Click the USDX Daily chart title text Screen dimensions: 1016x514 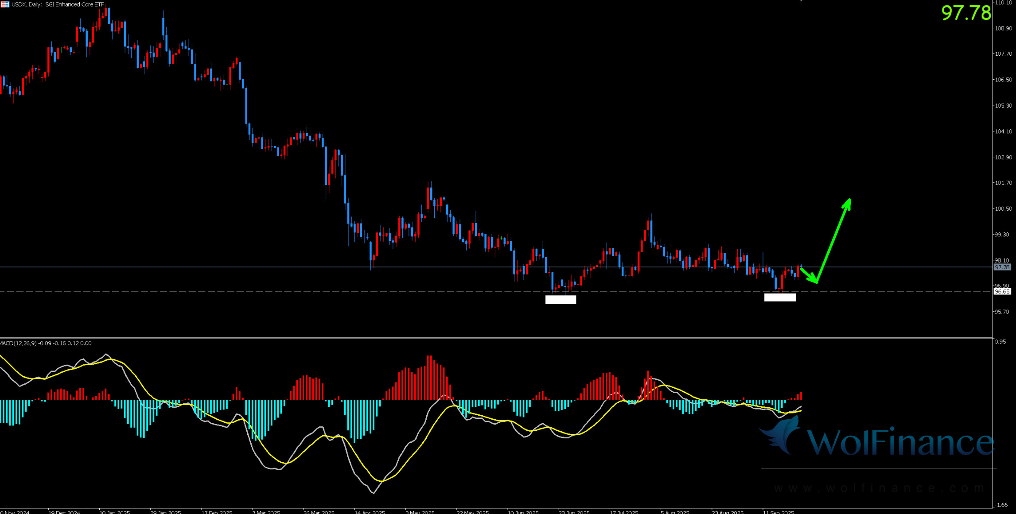[58, 4]
